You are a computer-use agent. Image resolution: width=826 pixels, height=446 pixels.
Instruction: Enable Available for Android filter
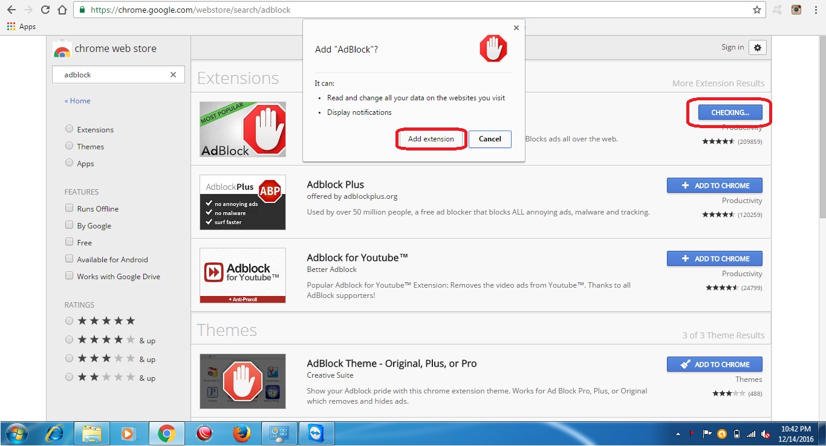(x=69, y=259)
